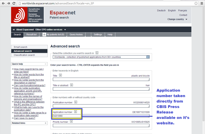Open the Change country dropdown
Image resolution: width=205 pixels, height=134 pixels.
[x=177, y=19]
